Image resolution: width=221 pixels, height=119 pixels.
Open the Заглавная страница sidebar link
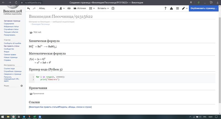12,21
